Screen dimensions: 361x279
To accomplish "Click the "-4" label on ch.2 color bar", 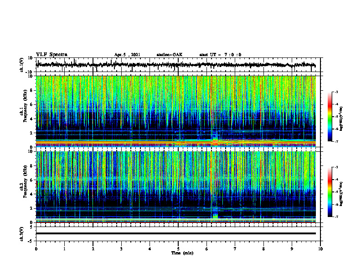I will click(x=336, y=180).
